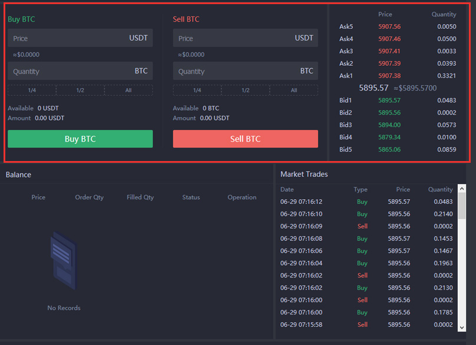Focus the Sell BTC Price input field
This screenshot has width=476, height=345.
(x=245, y=38)
